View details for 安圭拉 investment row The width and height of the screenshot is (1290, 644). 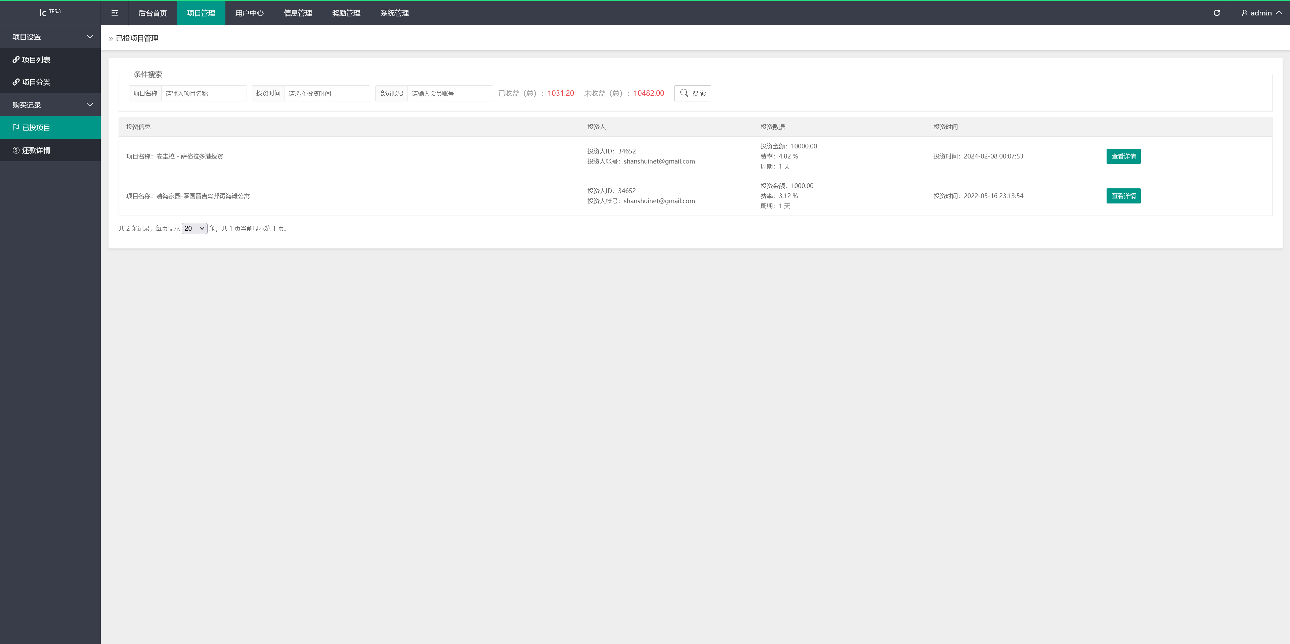(1123, 156)
